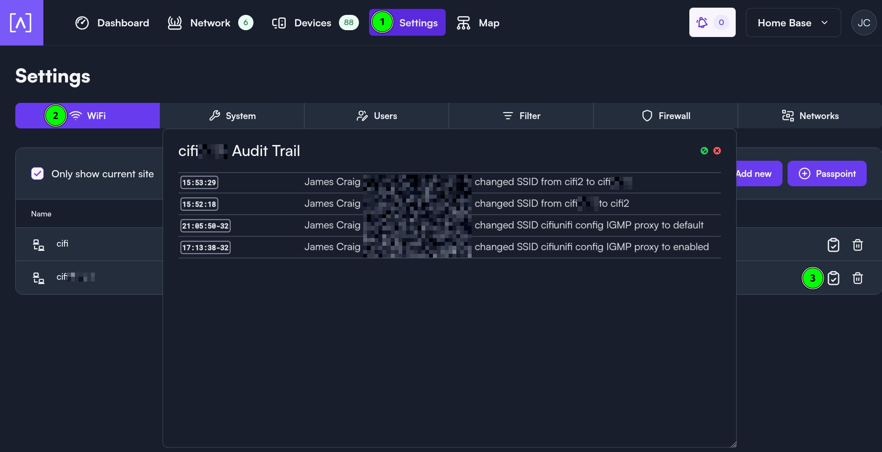Click the green icon in Audit Trail header
The height and width of the screenshot is (452, 882).
704,151
